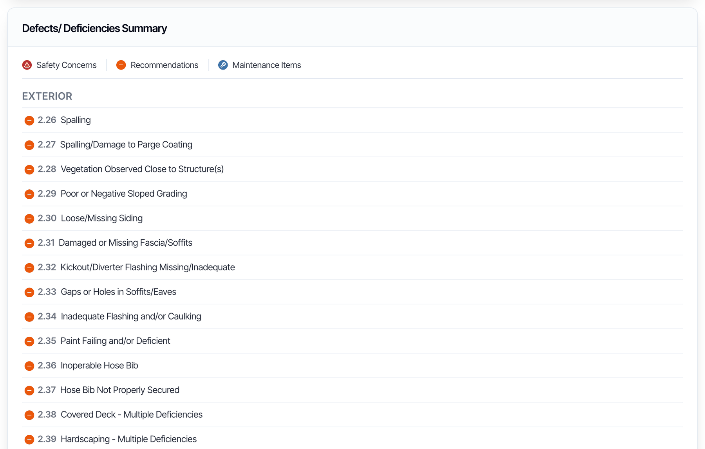Screen dimensions: 705x449
Task: Click the blue Maintenance Items wrench icon
Action: [x=223, y=65]
